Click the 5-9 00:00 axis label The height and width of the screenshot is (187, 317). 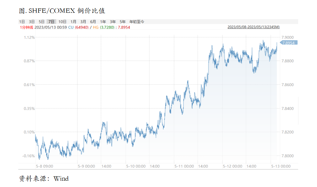coord(86,166)
